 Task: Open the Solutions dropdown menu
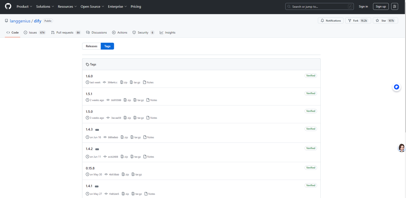[x=45, y=6]
